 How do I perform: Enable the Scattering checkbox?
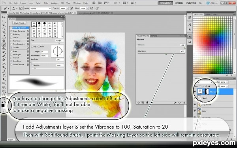click(11, 34)
